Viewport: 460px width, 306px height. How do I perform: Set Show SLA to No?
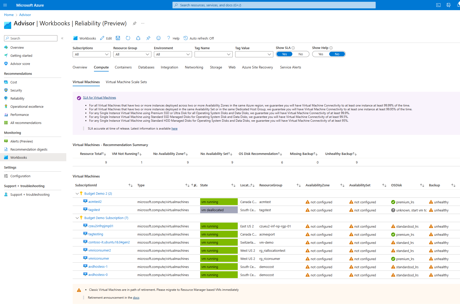[x=301, y=54]
